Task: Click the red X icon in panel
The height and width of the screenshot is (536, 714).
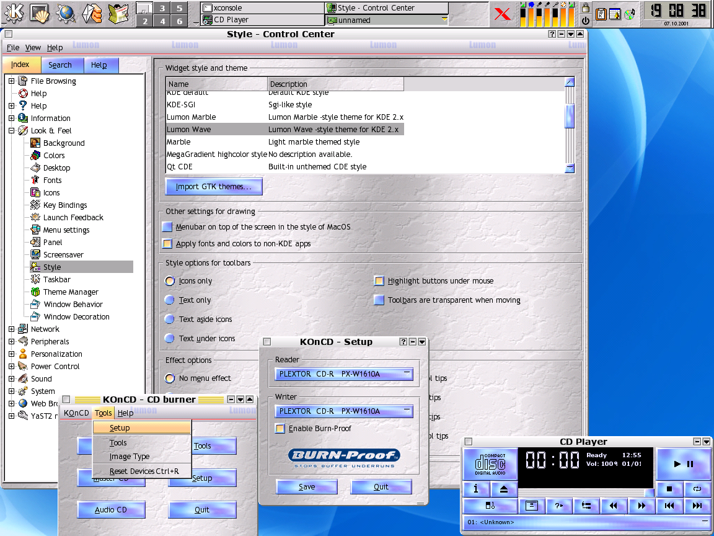Action: 503,14
